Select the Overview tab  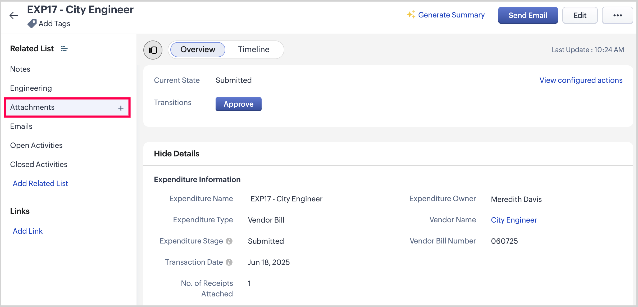tap(198, 49)
